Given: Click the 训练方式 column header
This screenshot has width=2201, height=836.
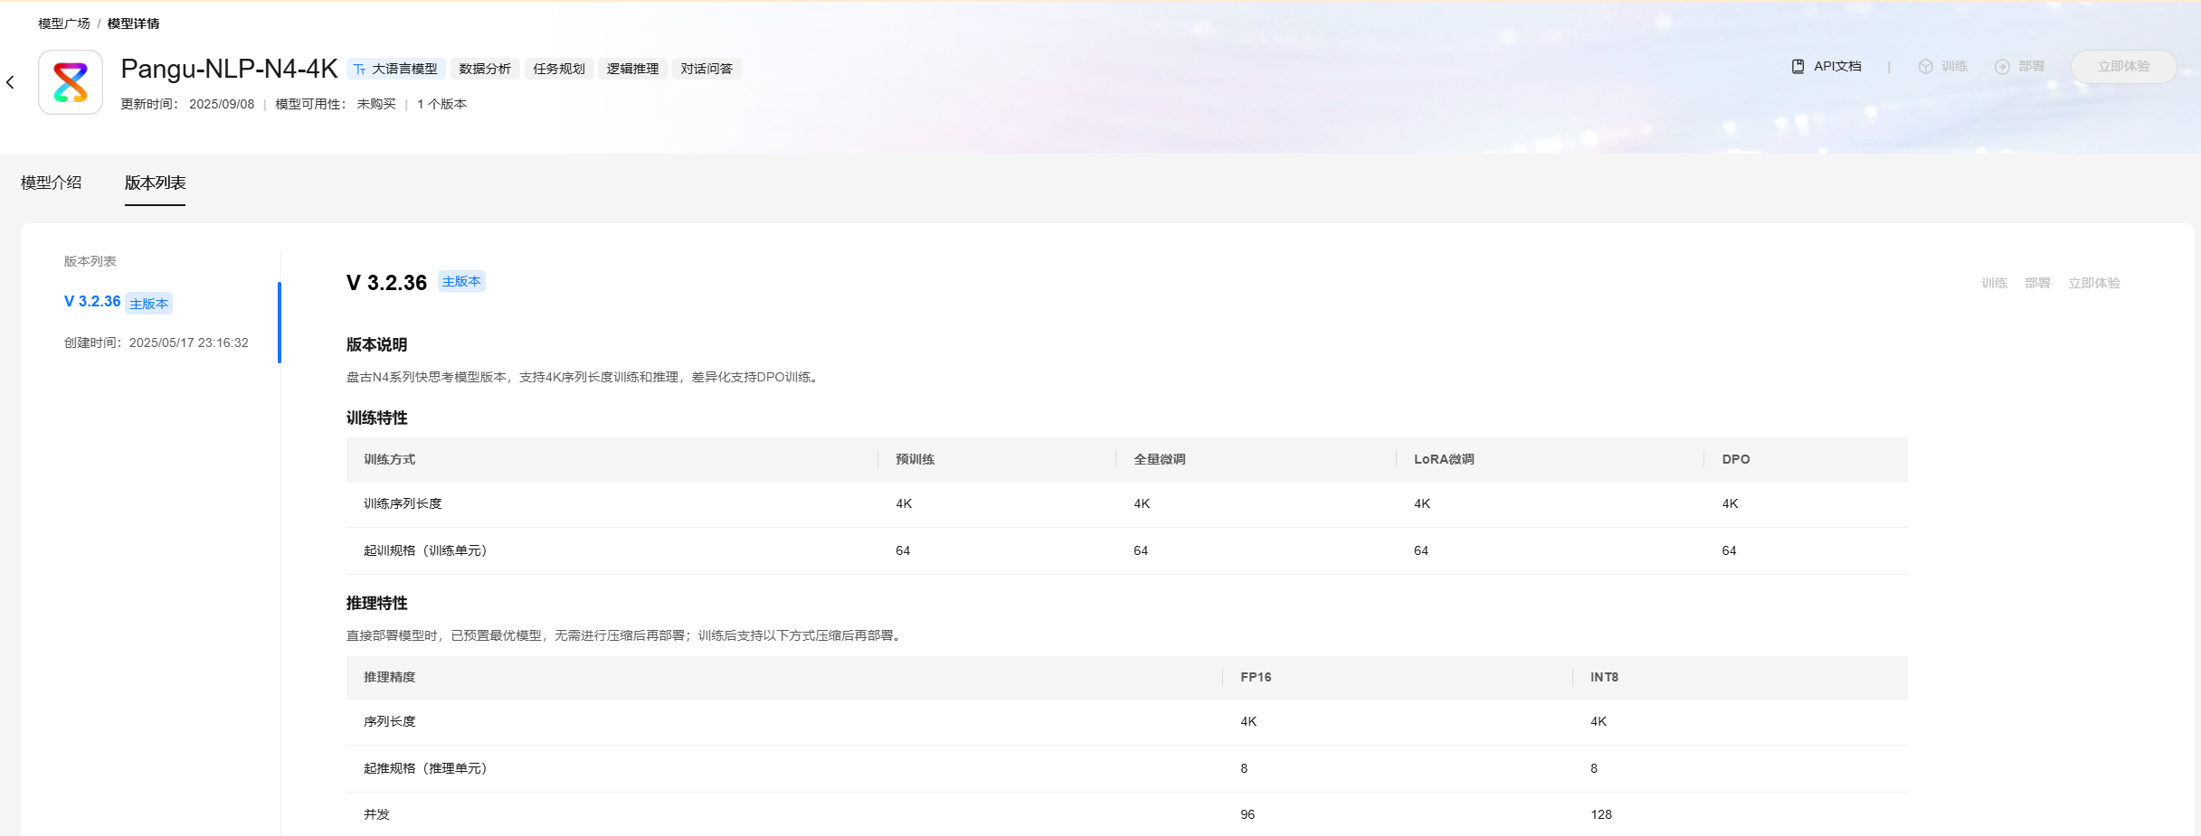Looking at the screenshot, I should [390, 459].
